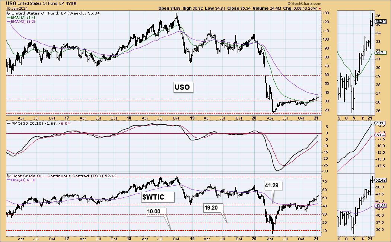
Task: Click the 130 label on USO price axis
Action: (326, 13)
